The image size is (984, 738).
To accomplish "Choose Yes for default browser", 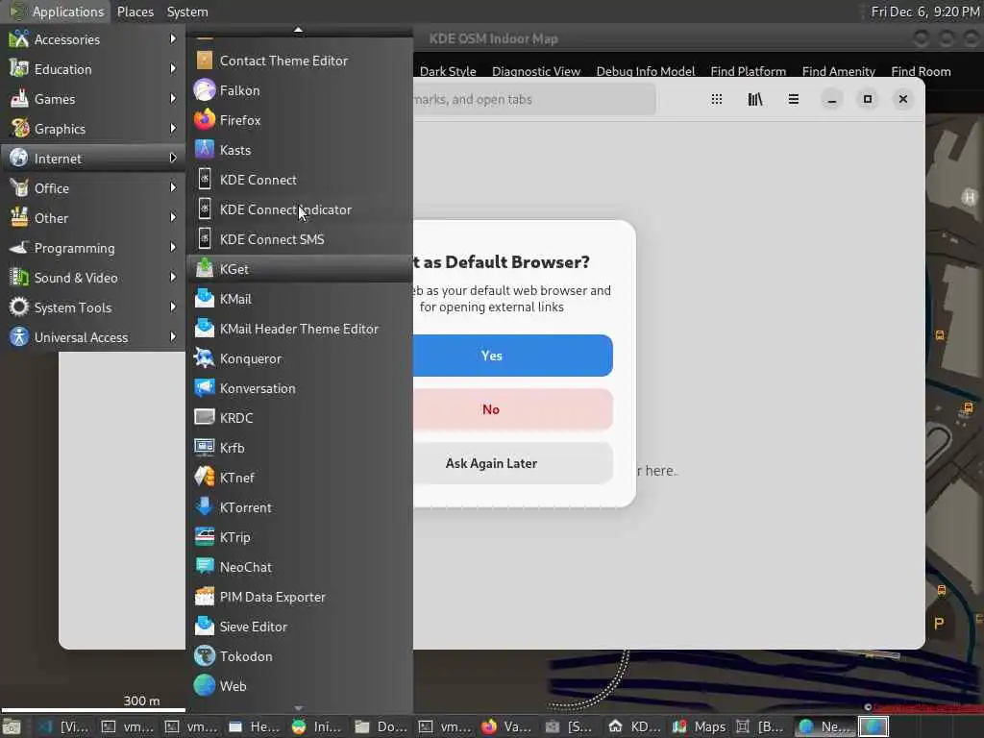I will (x=513, y=356).
